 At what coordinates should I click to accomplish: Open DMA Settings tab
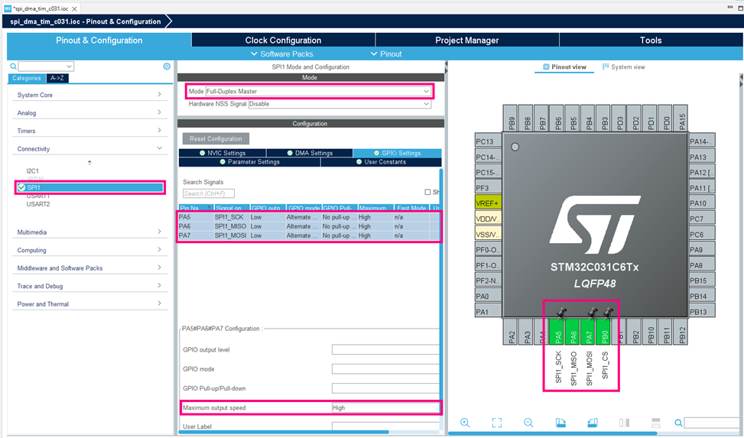(310, 153)
